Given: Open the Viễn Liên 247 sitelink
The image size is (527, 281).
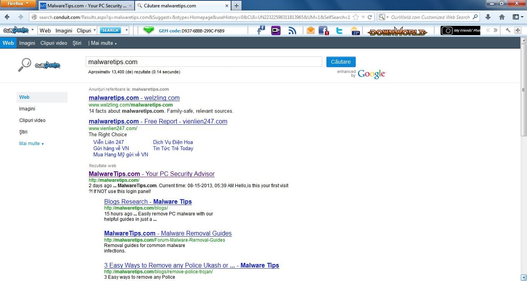Looking at the screenshot, I should pyautogui.click(x=108, y=142).
